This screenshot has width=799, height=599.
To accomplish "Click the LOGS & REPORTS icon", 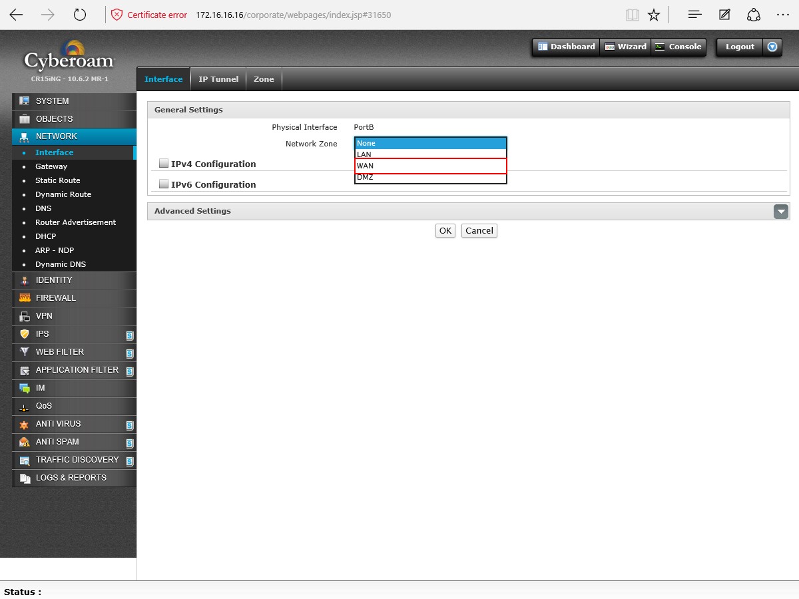I will point(25,478).
